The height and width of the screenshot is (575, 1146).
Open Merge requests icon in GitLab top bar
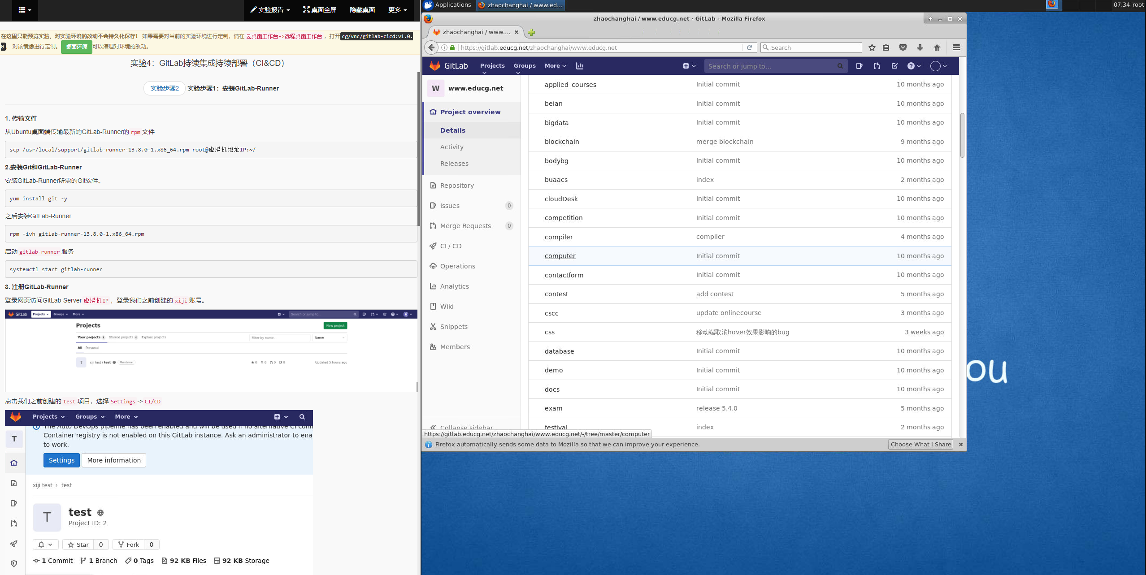click(877, 66)
